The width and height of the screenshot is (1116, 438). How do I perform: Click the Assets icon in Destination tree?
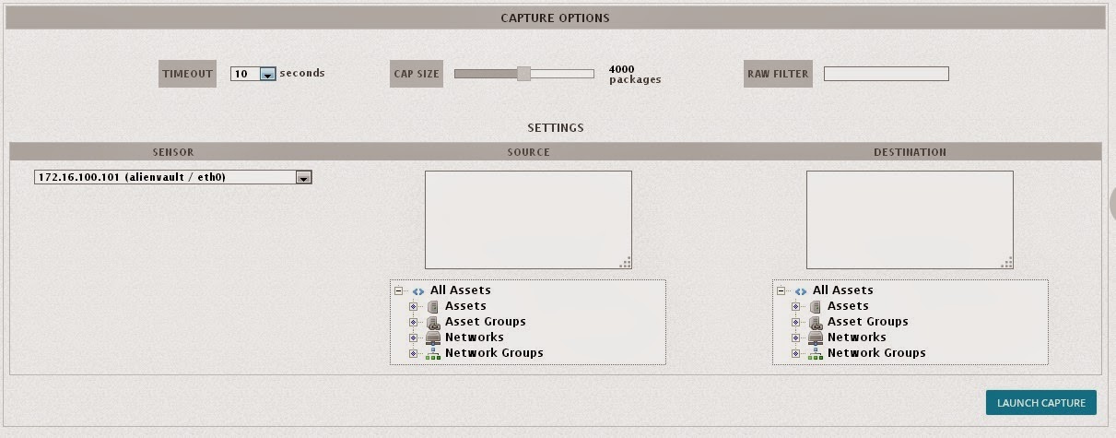[x=816, y=306]
